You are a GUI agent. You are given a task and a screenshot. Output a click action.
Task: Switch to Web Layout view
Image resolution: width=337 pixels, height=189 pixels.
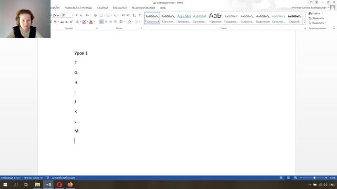click(295, 178)
